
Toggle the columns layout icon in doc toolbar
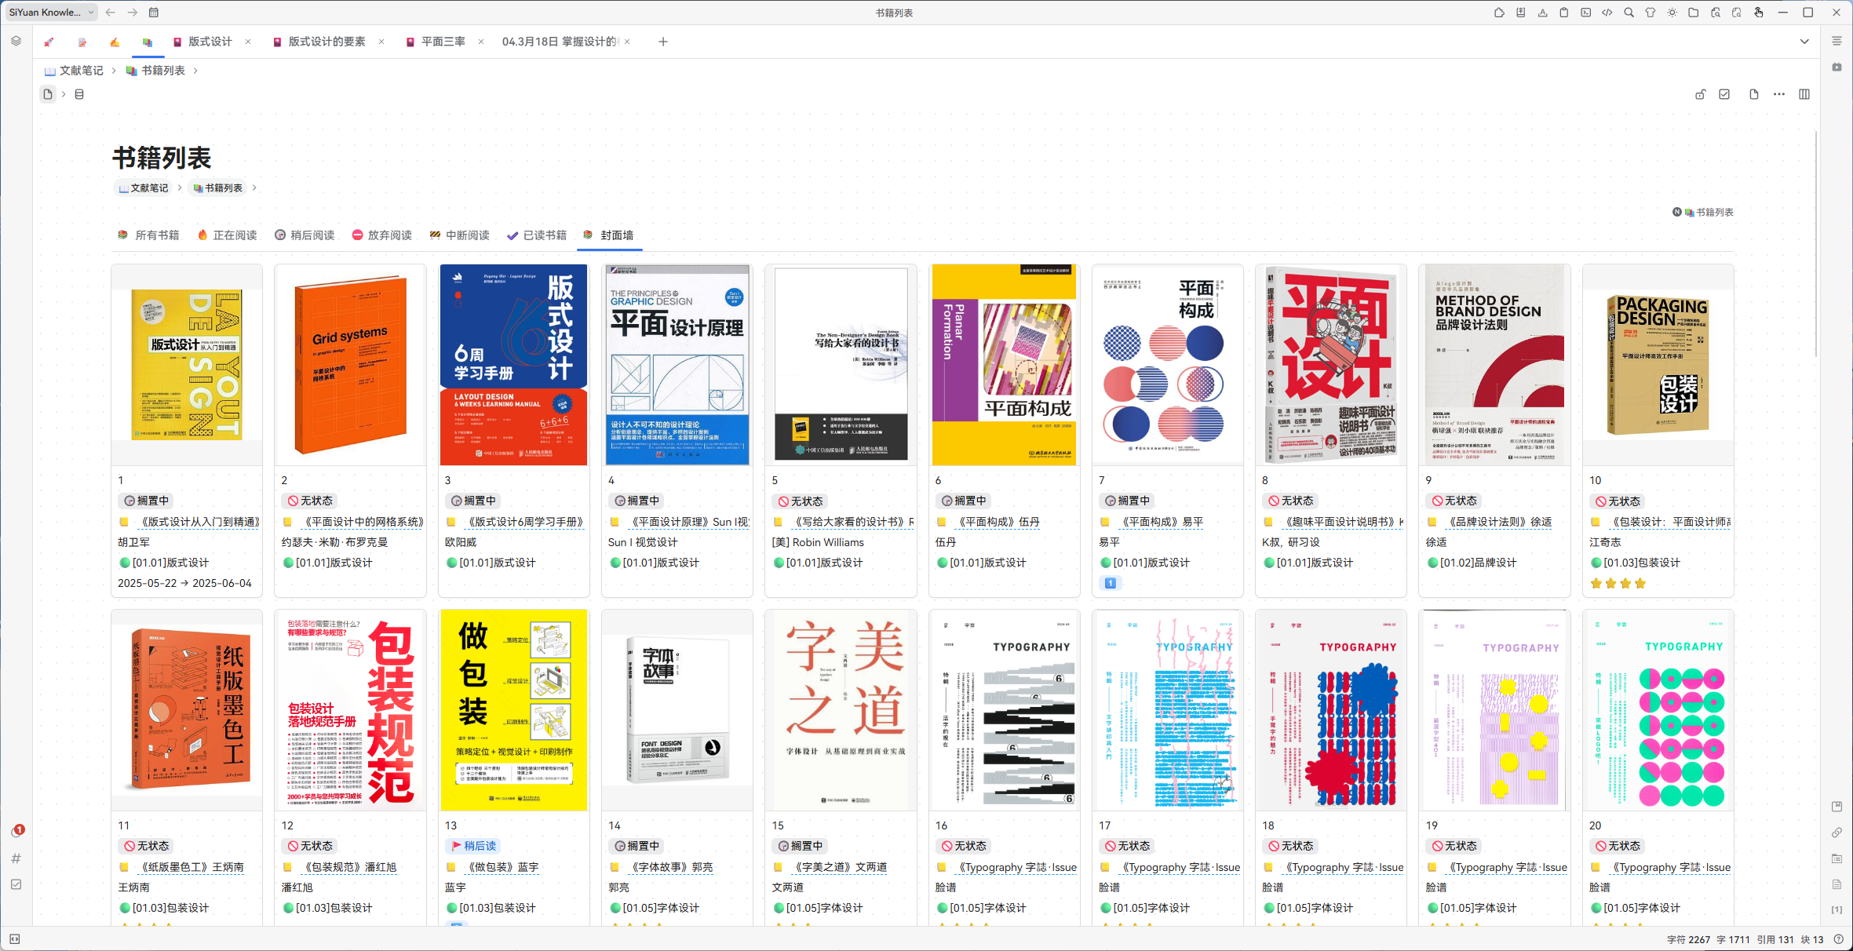click(x=1804, y=94)
